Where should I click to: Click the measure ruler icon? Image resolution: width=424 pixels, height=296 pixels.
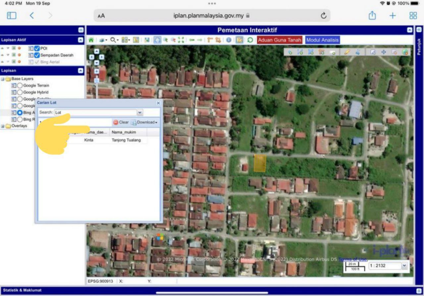click(x=210, y=40)
